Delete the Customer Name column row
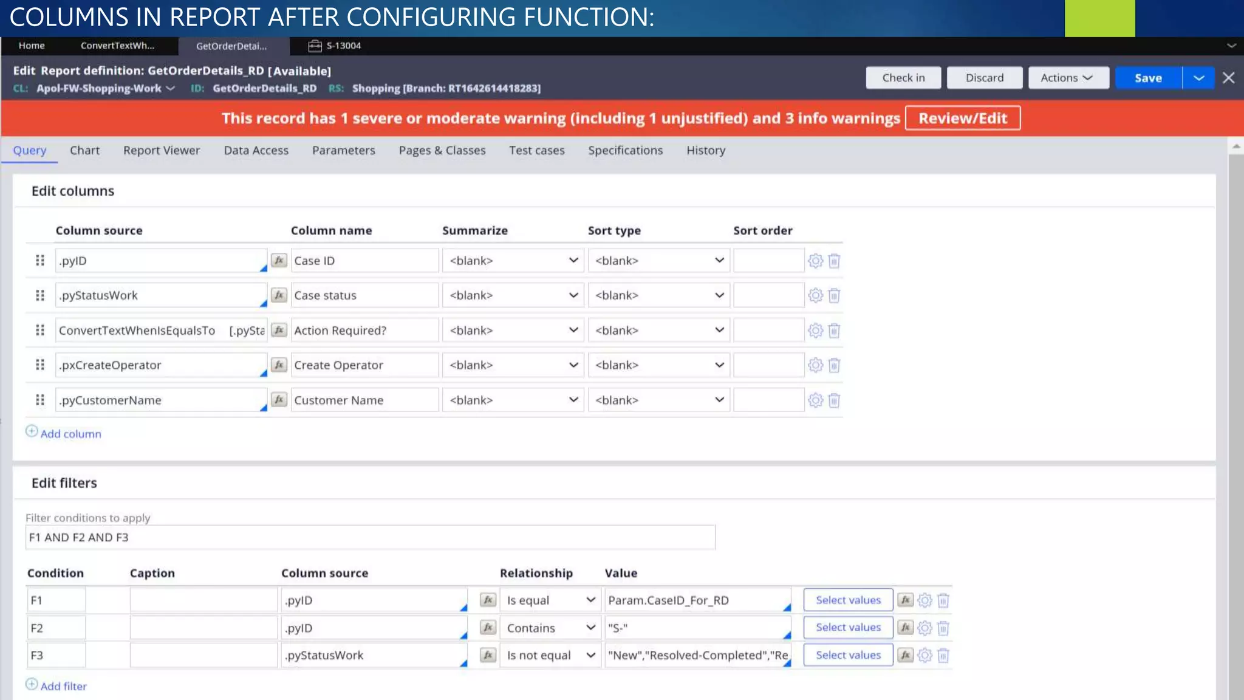 tap(834, 400)
